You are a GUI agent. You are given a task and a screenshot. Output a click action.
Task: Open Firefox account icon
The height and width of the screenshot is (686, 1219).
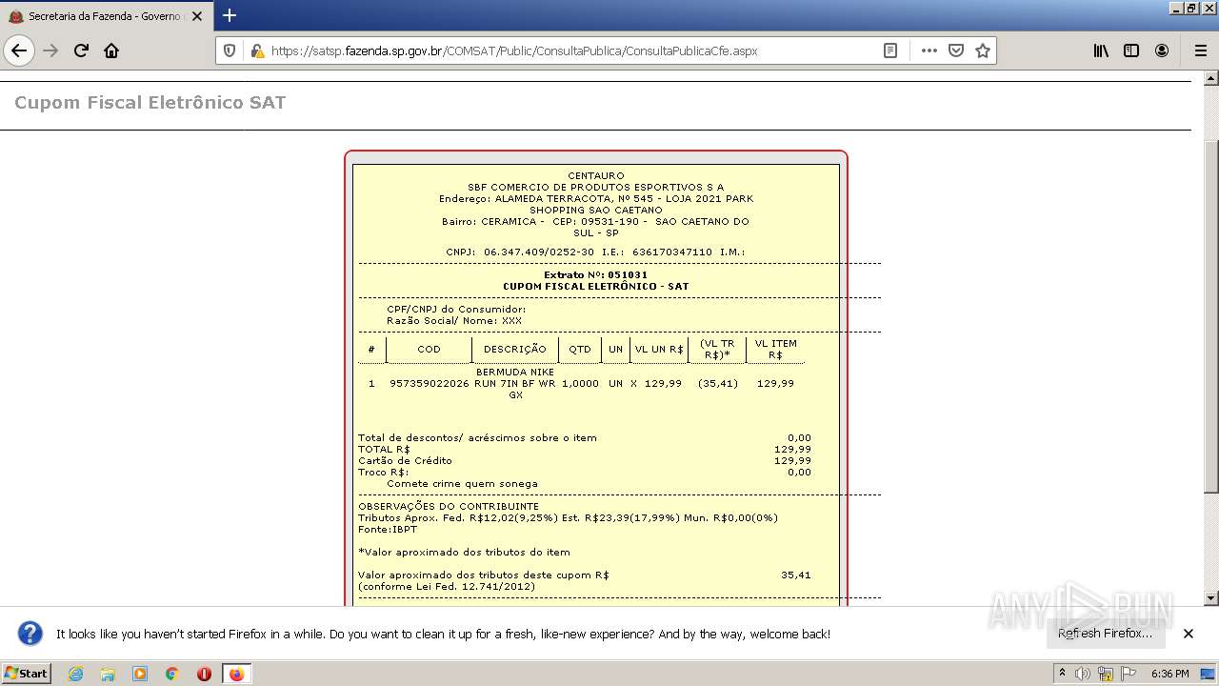pyautogui.click(x=1162, y=50)
